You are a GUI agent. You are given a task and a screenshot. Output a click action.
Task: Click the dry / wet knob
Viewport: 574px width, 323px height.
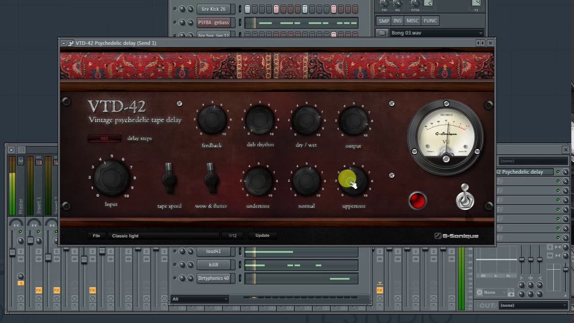coord(307,120)
